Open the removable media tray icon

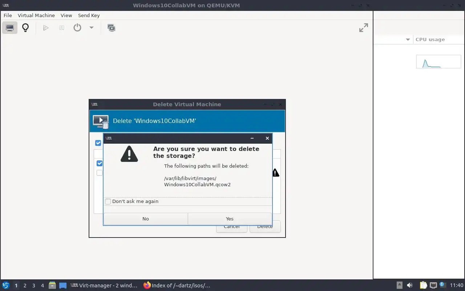pos(399,285)
